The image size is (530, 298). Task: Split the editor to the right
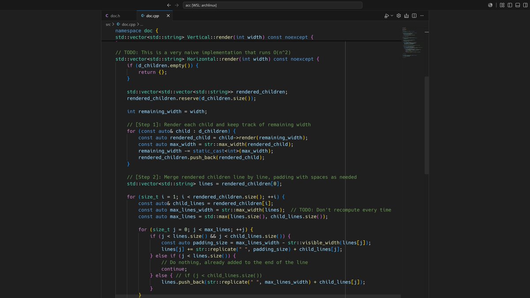click(x=414, y=16)
